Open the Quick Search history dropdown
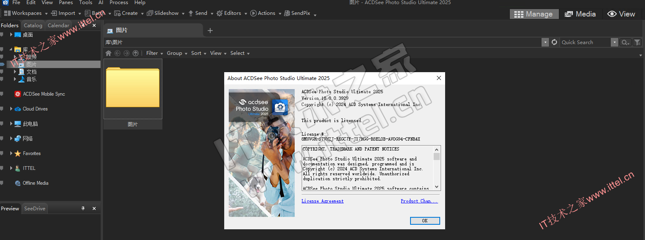The height and width of the screenshot is (240, 645). click(615, 42)
